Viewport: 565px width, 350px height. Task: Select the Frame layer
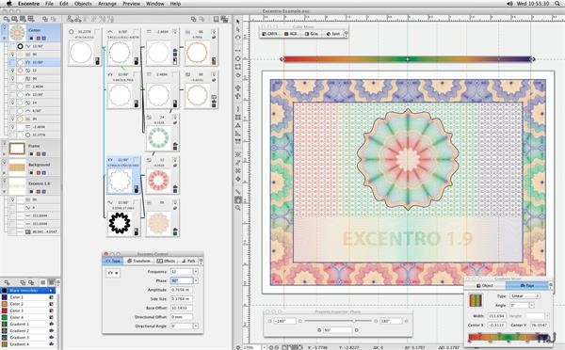34,149
